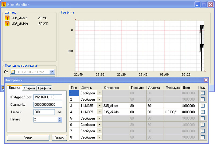Switch to the Аларми tab

pyautogui.click(x=29, y=88)
